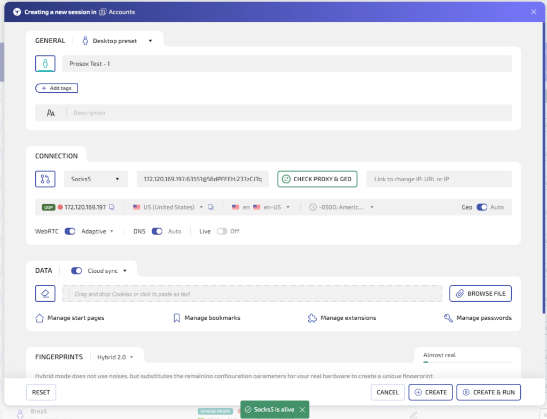This screenshot has height=419, width=547.
Task: Click the desktop profile icon next to session name
Action: [x=45, y=63]
